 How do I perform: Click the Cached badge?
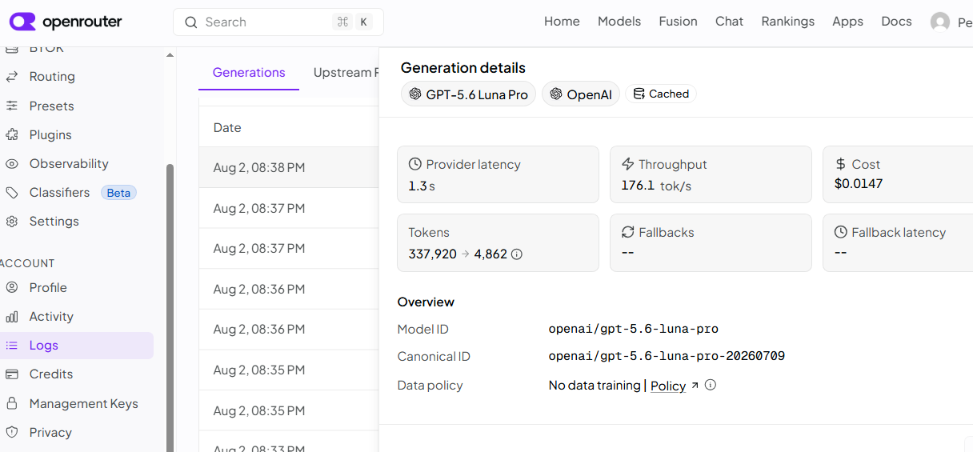click(661, 94)
